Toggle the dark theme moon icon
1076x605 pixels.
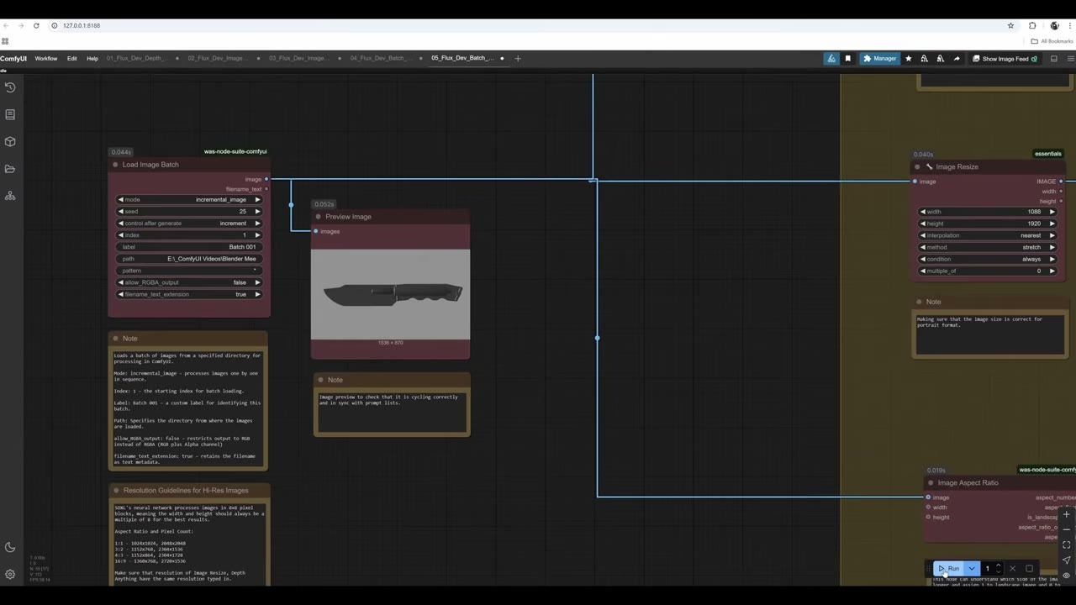[x=10, y=547]
